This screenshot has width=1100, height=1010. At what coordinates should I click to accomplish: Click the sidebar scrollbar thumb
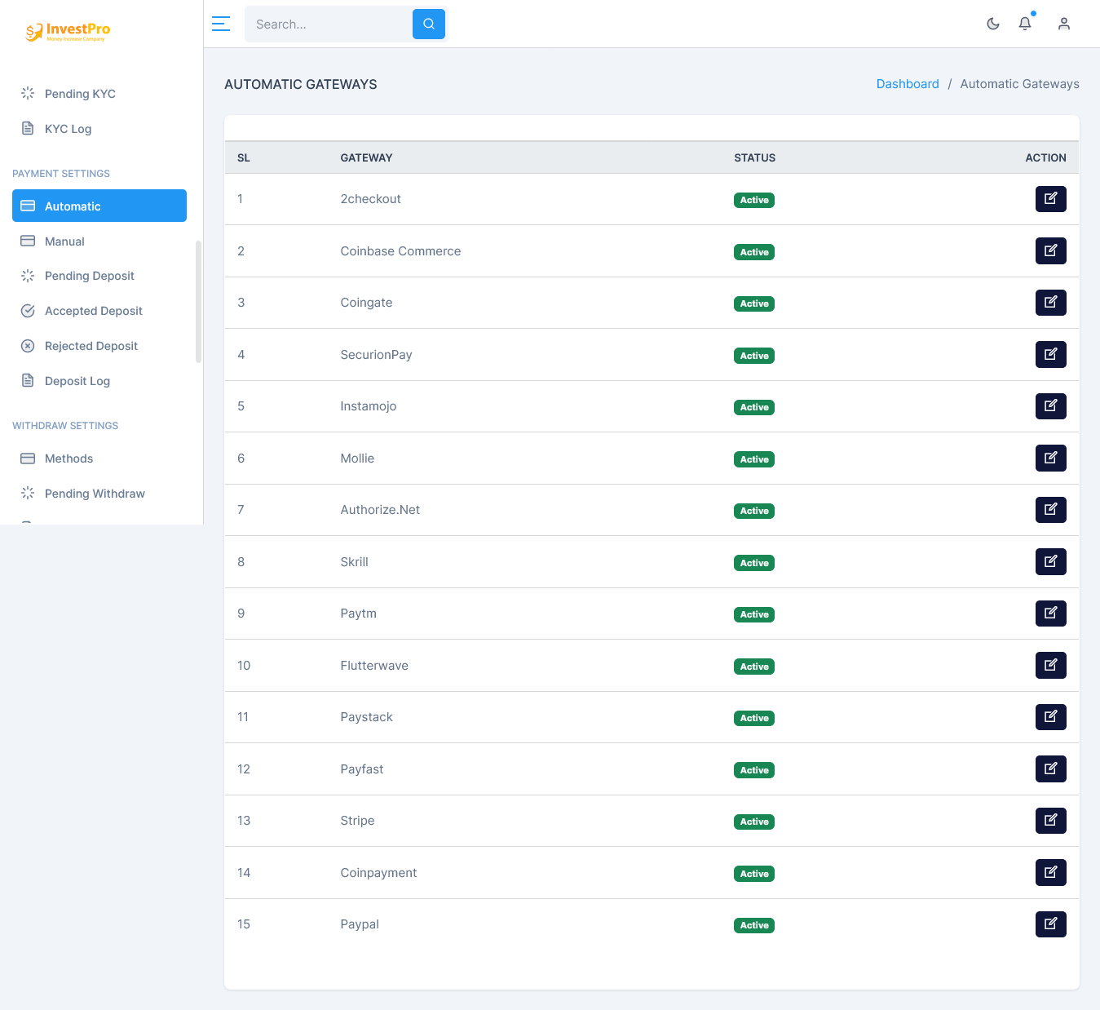coord(198,301)
